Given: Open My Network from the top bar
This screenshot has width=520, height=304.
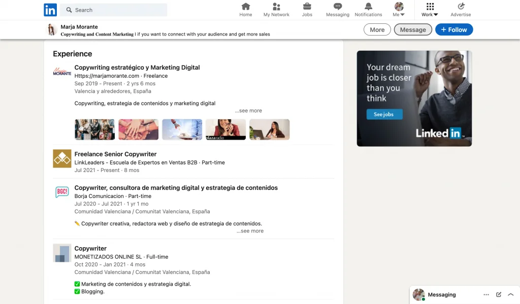Looking at the screenshot, I should click(x=276, y=10).
